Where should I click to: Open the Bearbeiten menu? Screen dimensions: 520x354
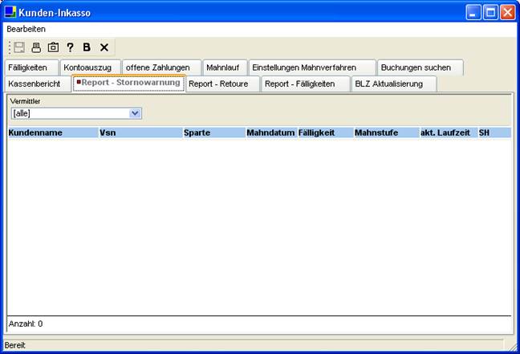click(x=26, y=29)
